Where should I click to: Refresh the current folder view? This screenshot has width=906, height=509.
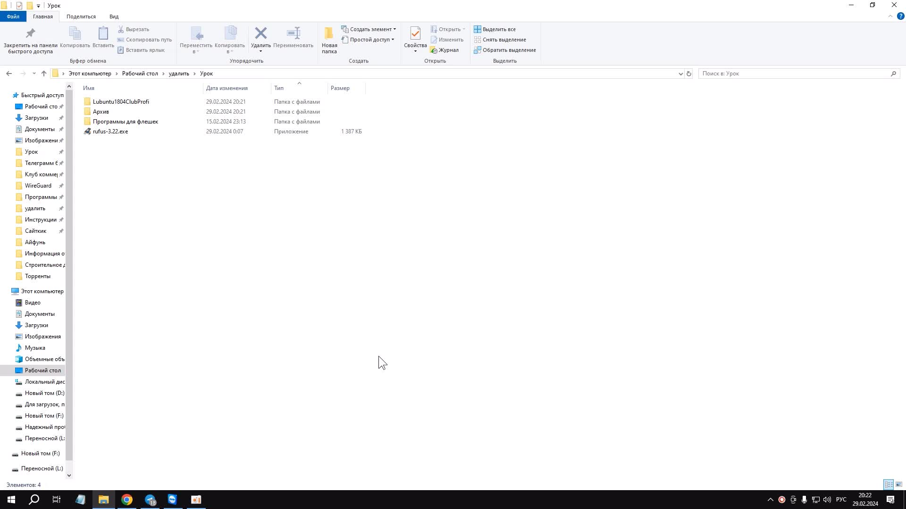689,74
